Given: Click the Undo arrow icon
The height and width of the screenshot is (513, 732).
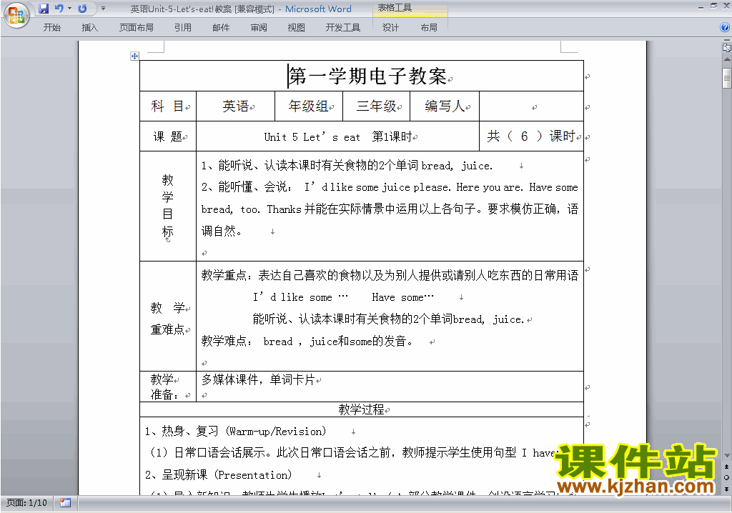Looking at the screenshot, I should [x=59, y=8].
